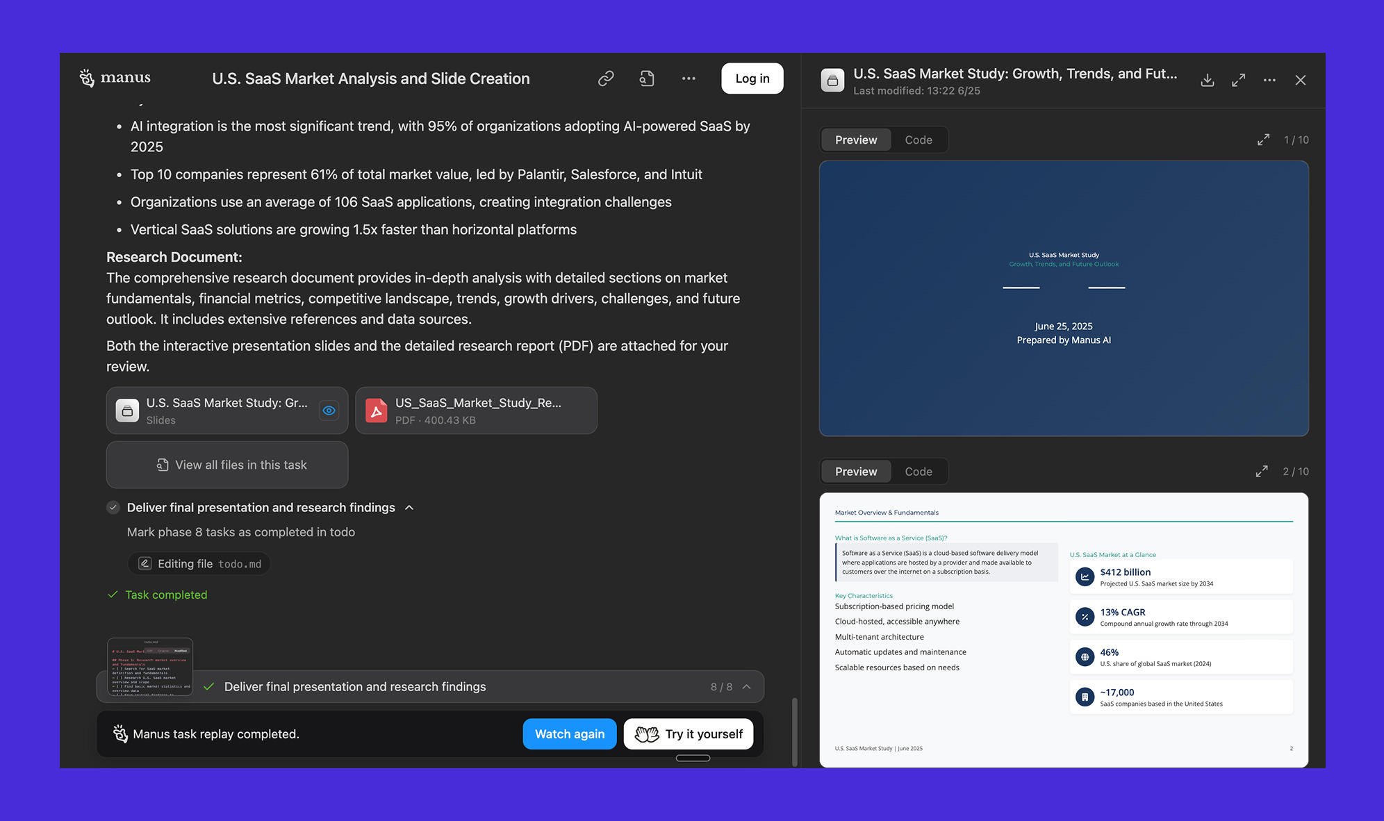Viewport: 1384px width, 821px height.
Task: Open the Editing file todo.md chip
Action: coord(199,564)
